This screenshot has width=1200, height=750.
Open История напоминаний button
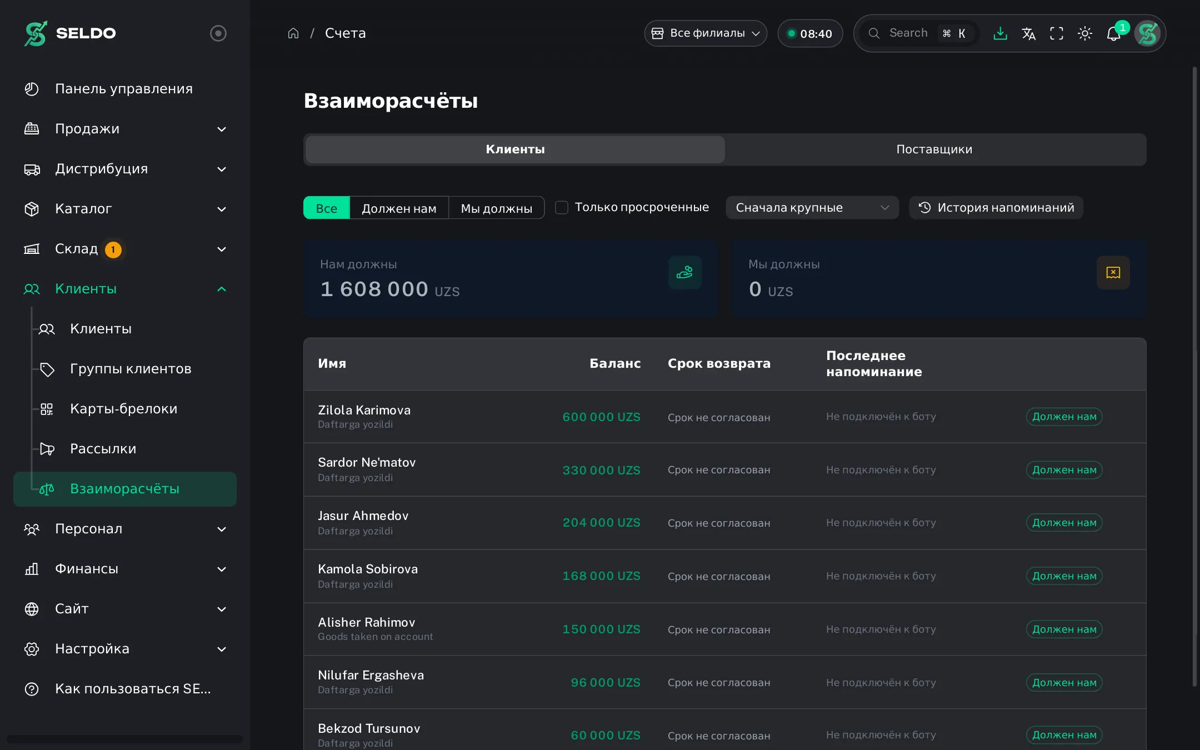(996, 207)
